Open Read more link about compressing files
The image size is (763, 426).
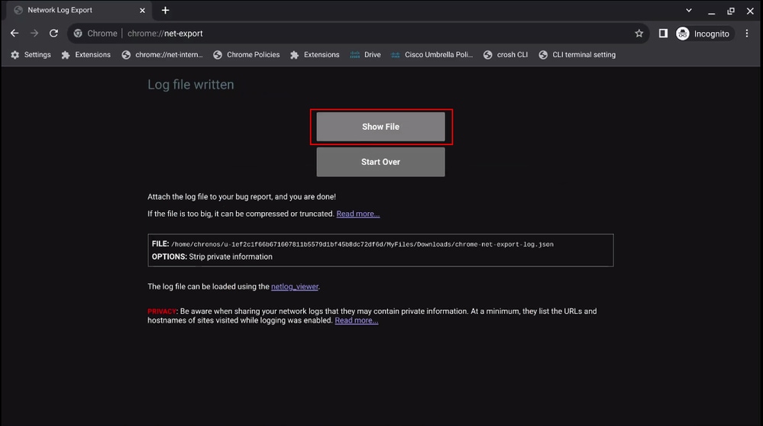pyautogui.click(x=357, y=214)
